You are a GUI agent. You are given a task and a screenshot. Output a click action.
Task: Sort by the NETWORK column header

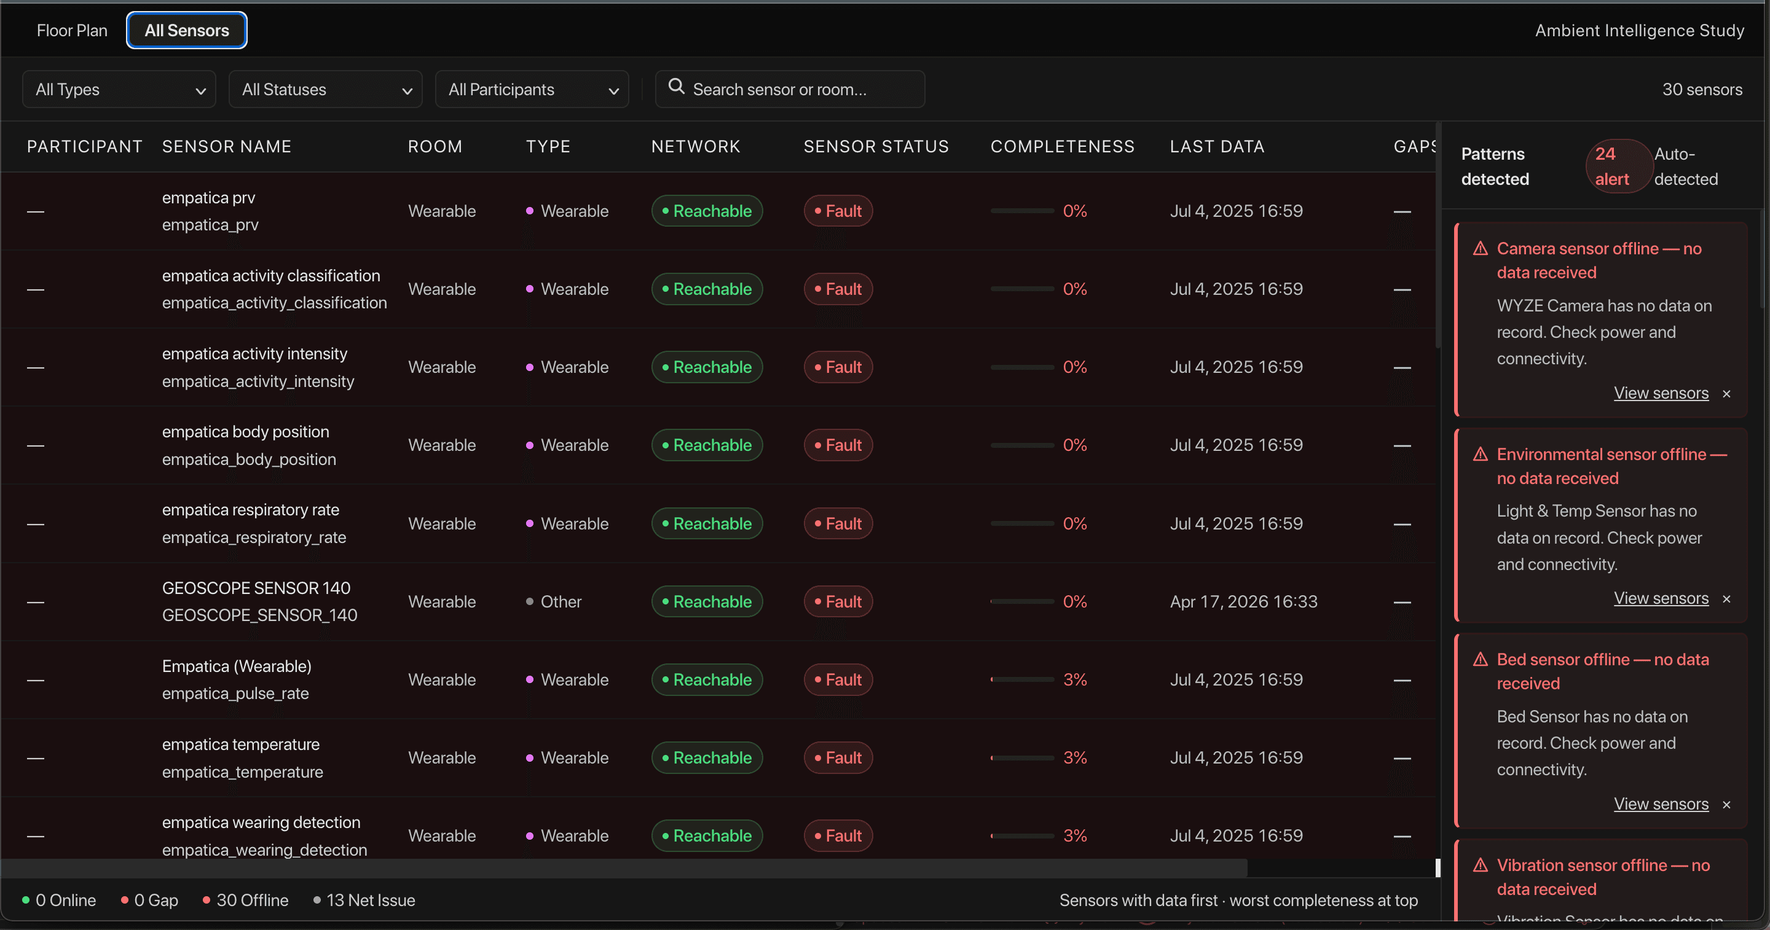pos(696,146)
